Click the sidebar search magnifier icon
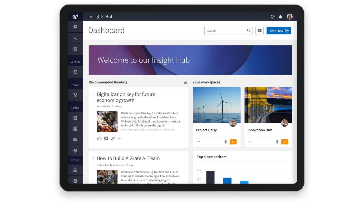This screenshot has width=364, height=205. tap(75, 38)
